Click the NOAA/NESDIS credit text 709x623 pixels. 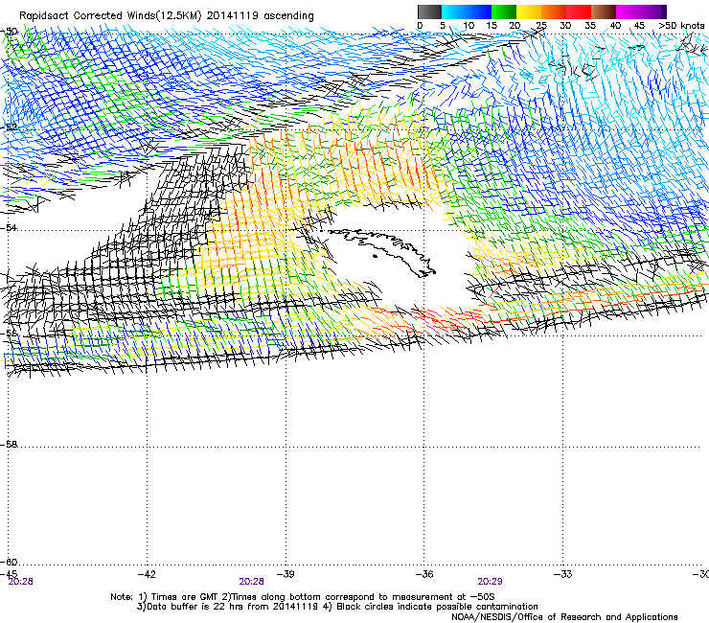[564, 617]
